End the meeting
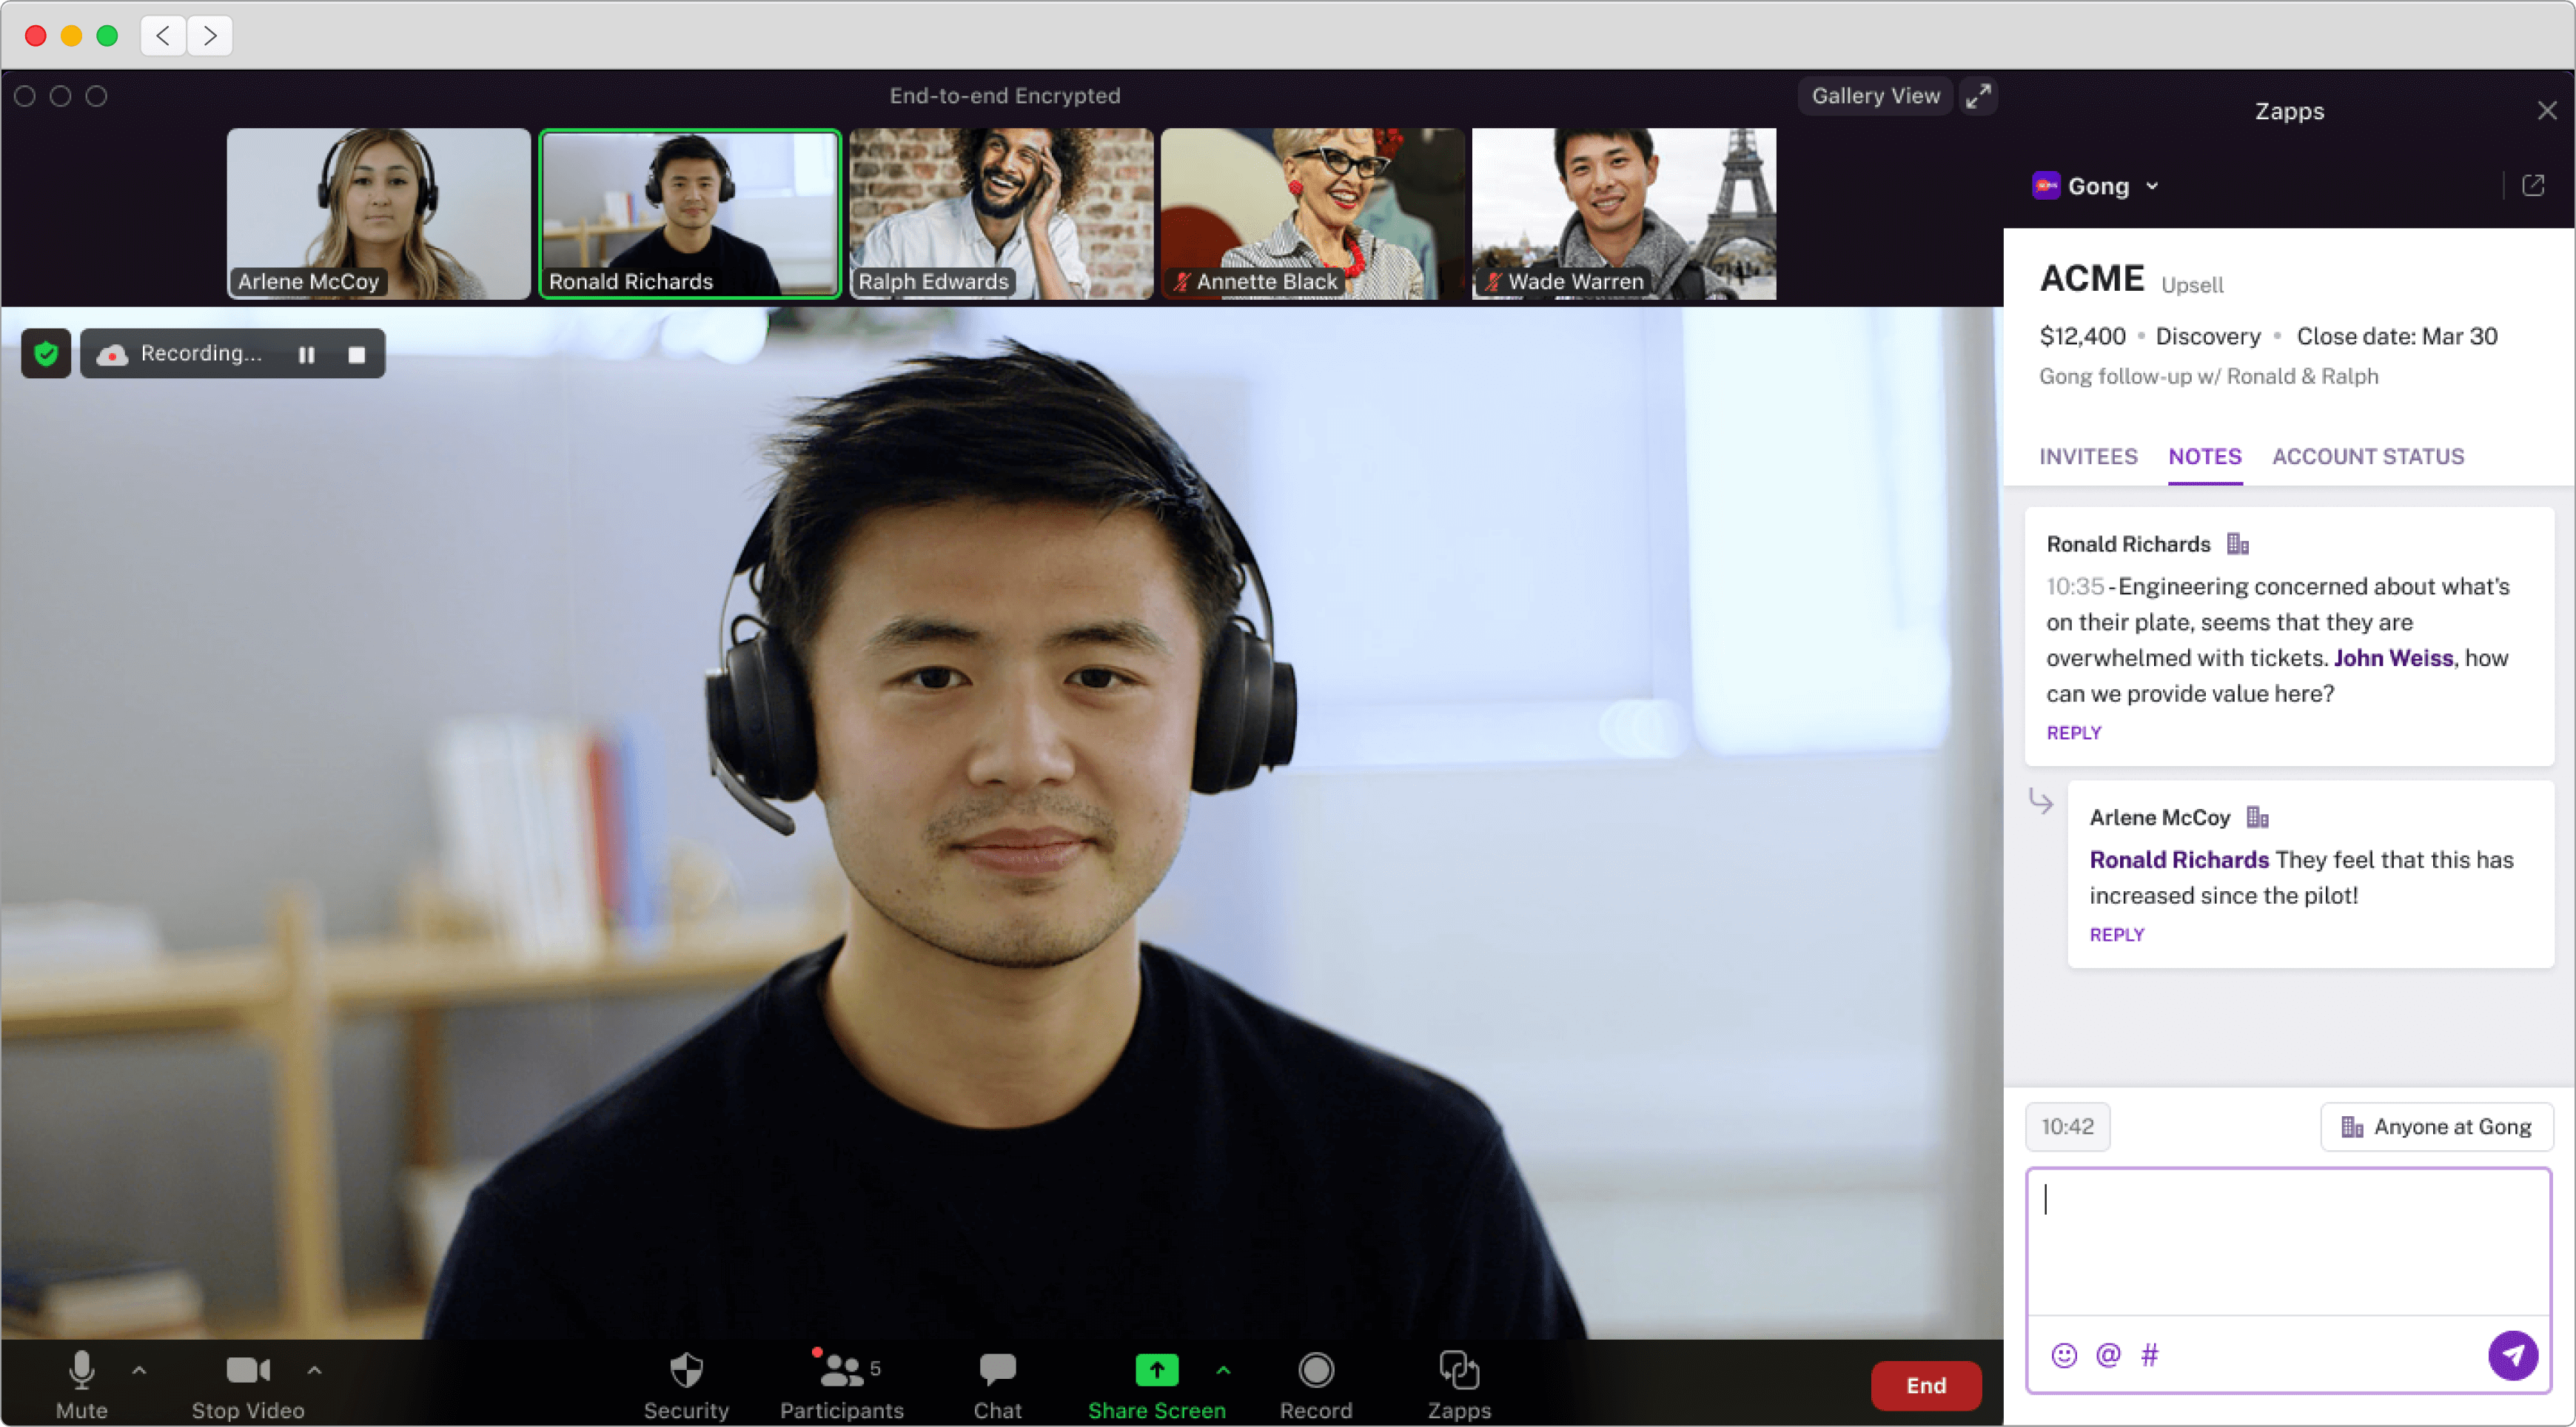The image size is (2576, 1427). 1926,1385
